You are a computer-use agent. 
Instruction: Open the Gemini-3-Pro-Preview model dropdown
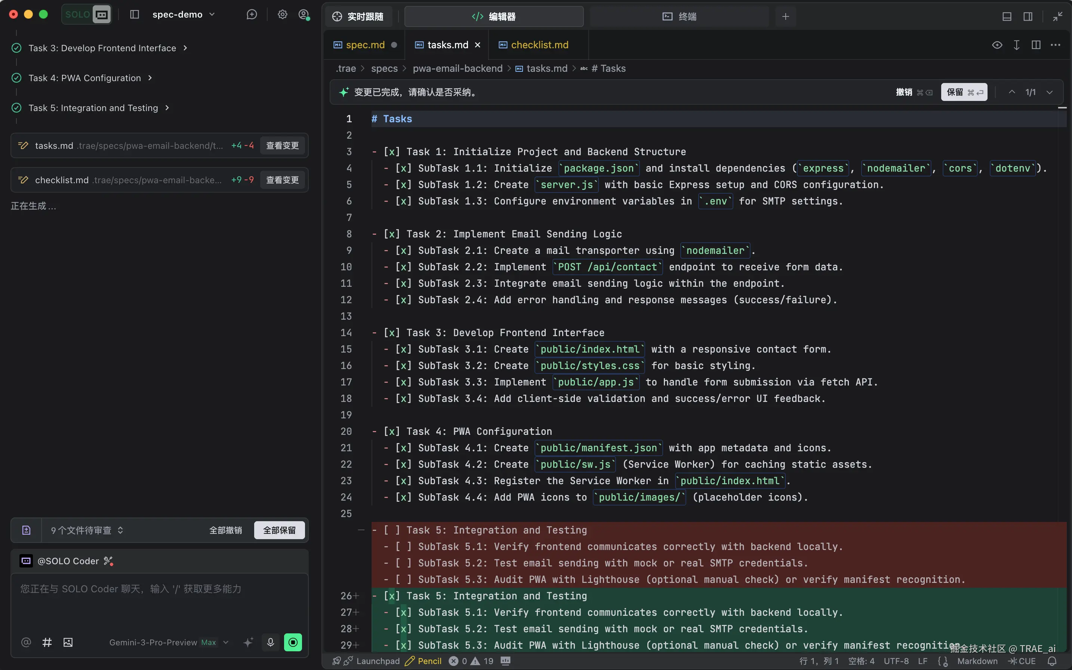(168, 642)
